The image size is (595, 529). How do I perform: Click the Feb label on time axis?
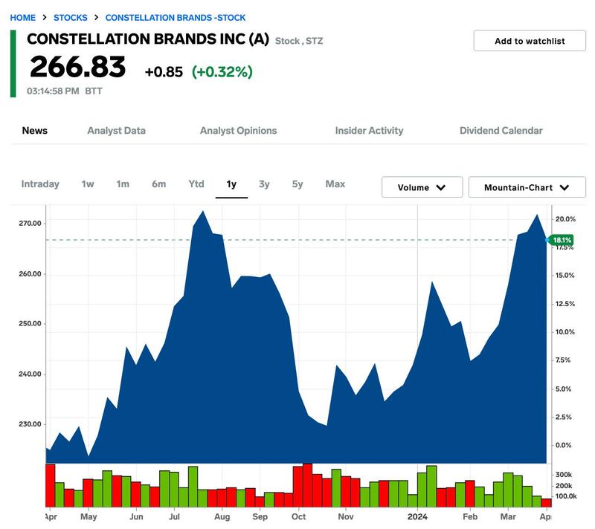click(470, 517)
